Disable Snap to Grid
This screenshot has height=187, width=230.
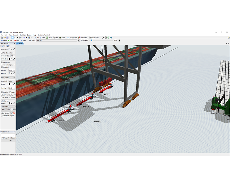pos(2,62)
